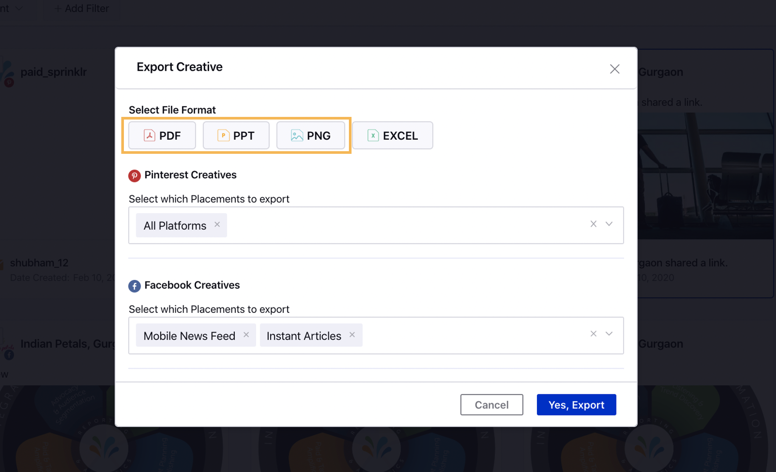Select PDF file format

pyautogui.click(x=162, y=135)
